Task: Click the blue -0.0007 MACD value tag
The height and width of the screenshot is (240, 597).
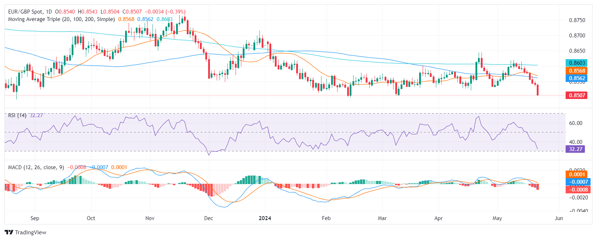Action: [576, 182]
